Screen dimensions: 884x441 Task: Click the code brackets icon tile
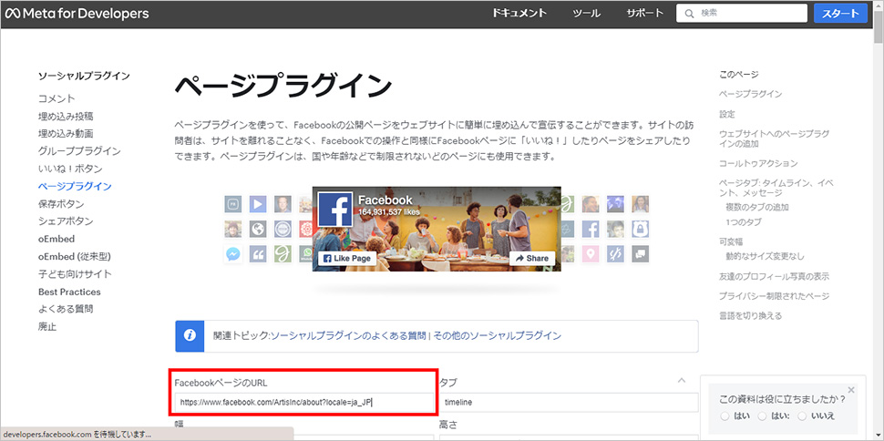(x=615, y=254)
